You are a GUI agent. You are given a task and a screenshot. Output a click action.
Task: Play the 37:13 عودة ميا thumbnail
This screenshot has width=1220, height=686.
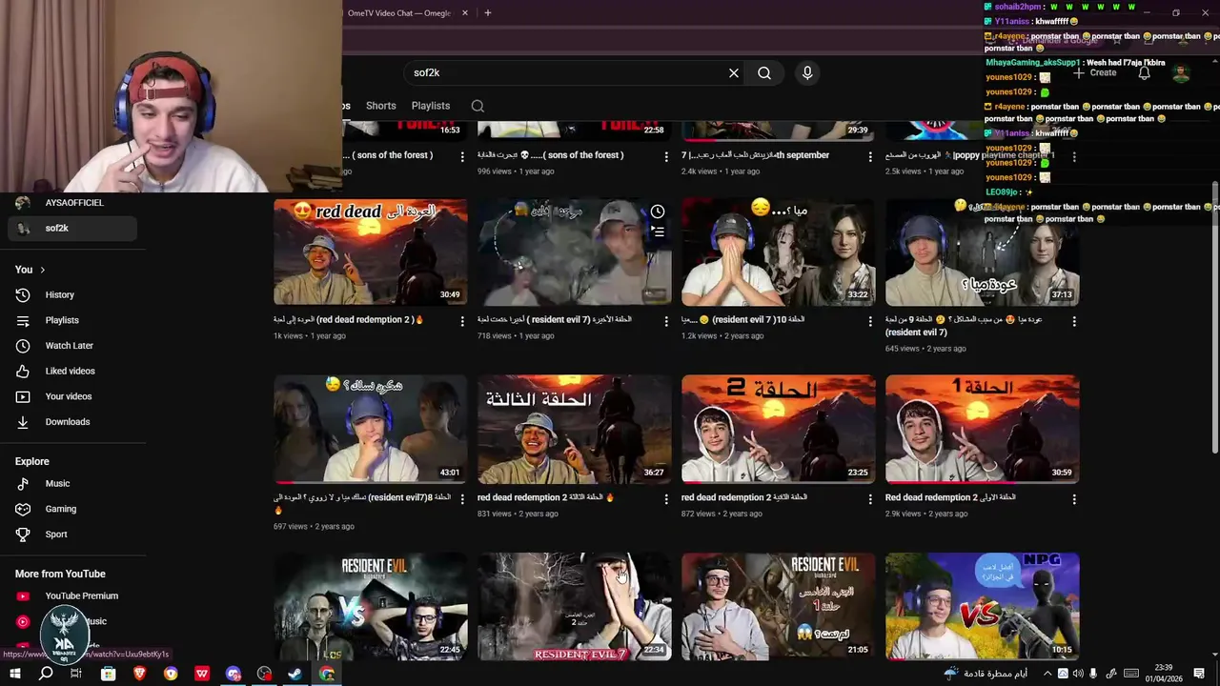pyautogui.click(x=983, y=252)
